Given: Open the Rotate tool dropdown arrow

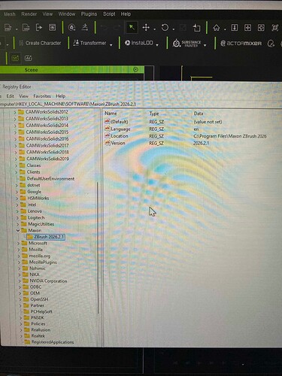Looking at the screenshot, I should click(x=174, y=29).
